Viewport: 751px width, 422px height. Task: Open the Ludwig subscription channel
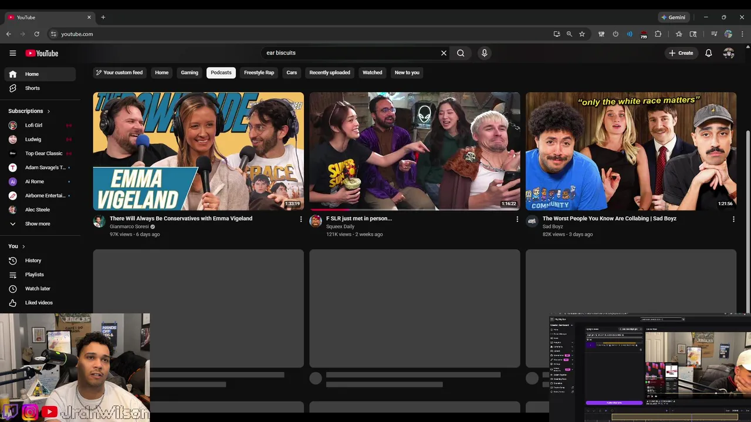40,139
